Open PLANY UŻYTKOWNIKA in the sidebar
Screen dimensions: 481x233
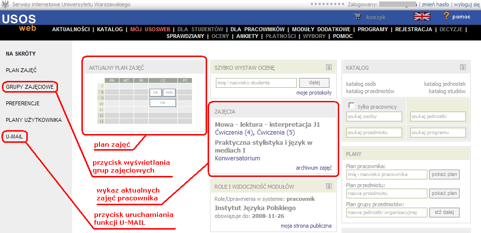click(x=34, y=120)
